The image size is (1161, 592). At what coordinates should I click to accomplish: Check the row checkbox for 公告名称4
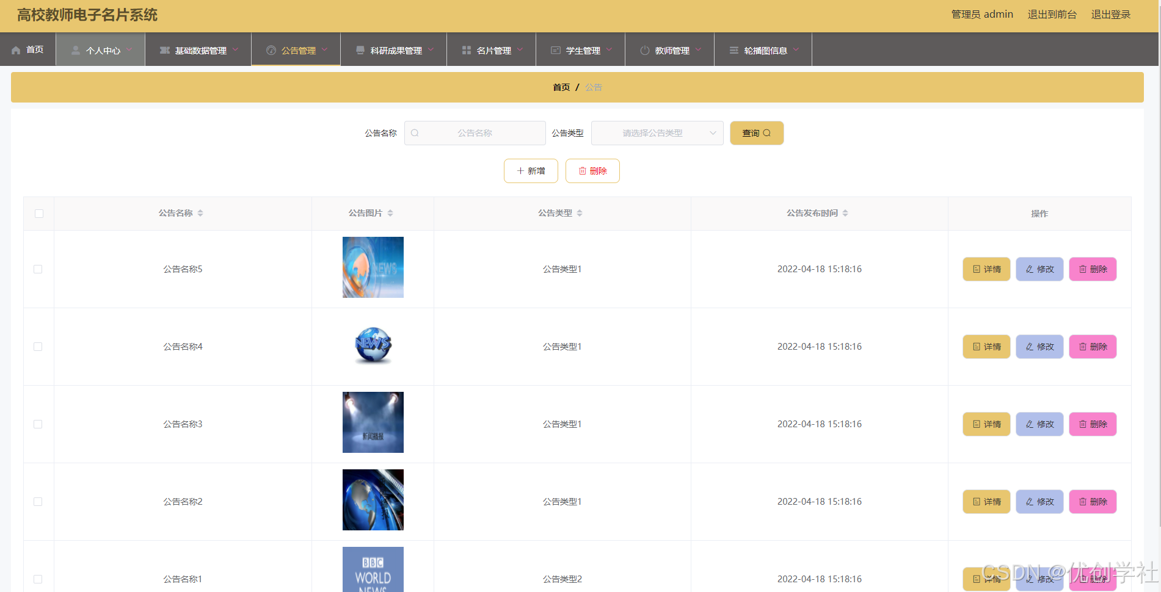[38, 347]
